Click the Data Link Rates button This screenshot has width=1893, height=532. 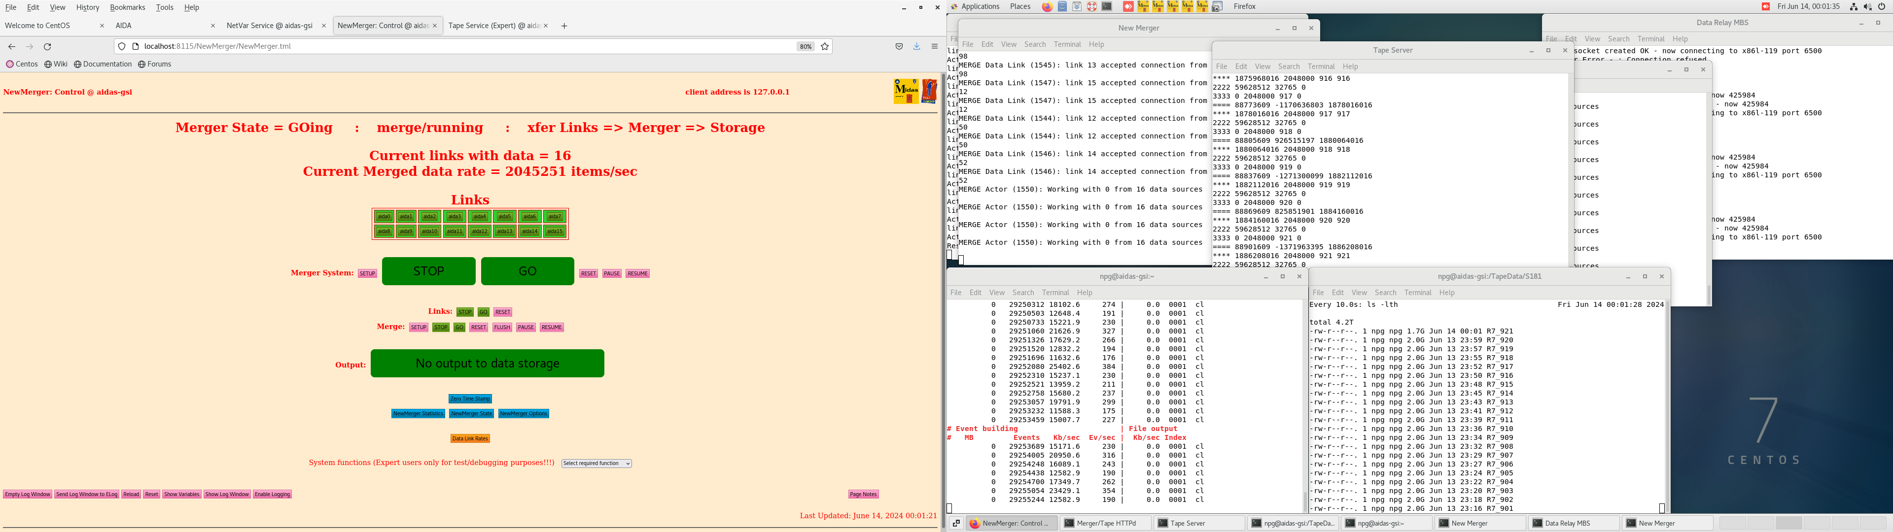pos(470,439)
